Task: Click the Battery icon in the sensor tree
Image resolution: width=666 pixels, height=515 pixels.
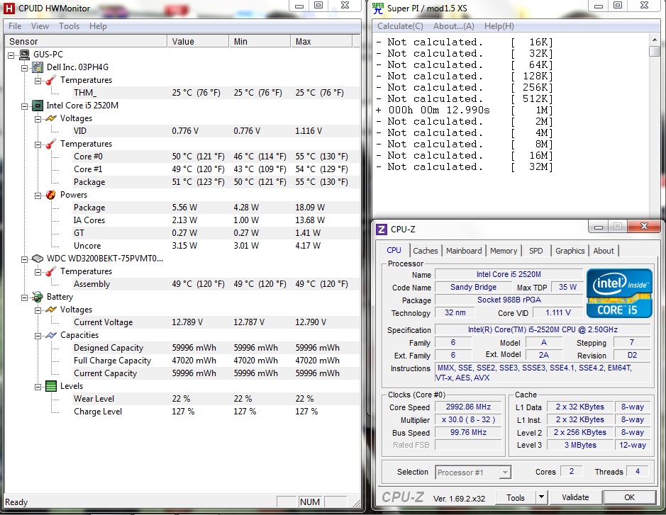Action: (x=37, y=297)
